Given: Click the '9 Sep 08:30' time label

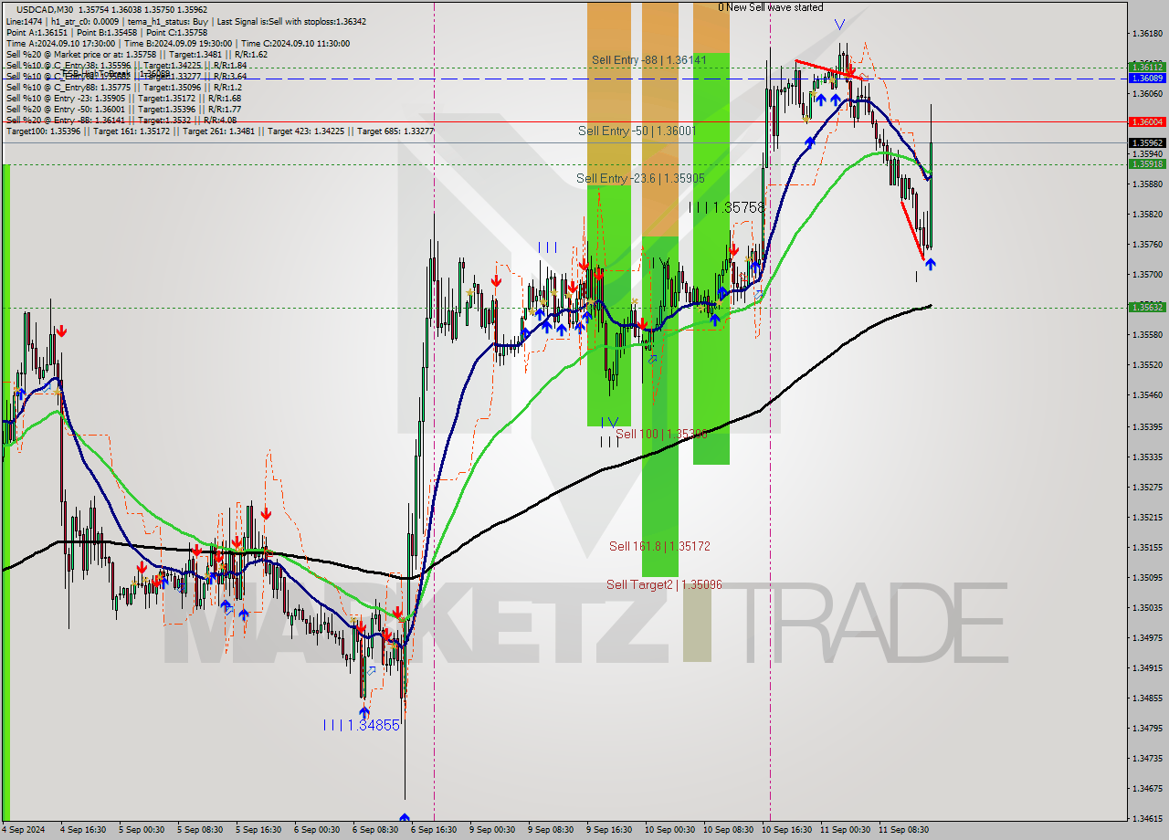Looking at the screenshot, I should 551,830.
